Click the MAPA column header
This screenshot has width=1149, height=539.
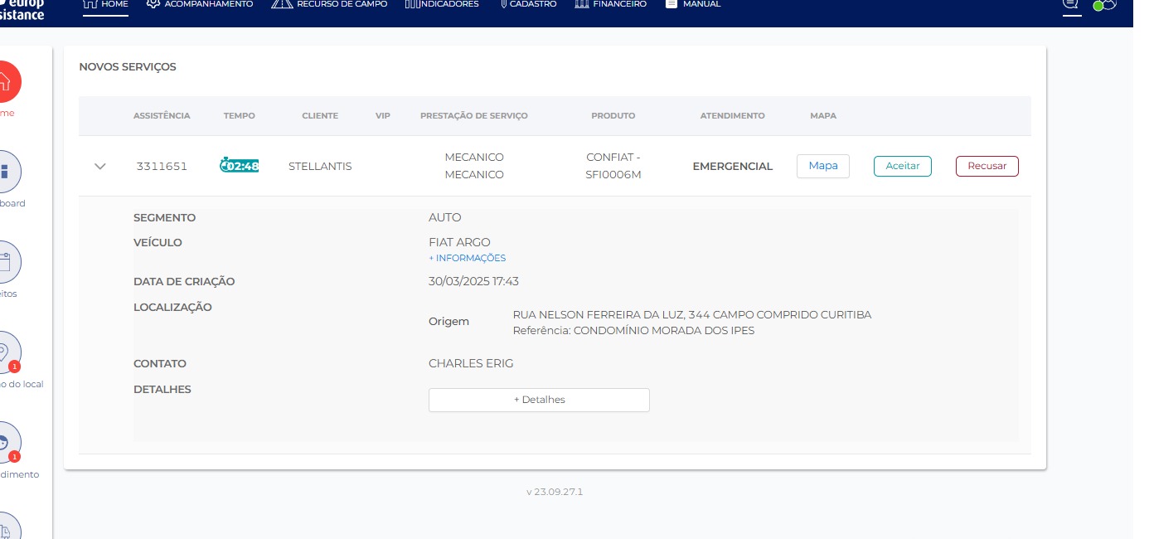pyautogui.click(x=823, y=116)
